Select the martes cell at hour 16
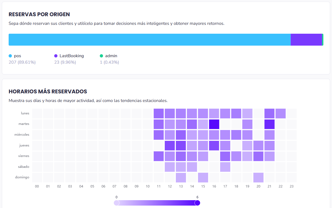Image resolution: width=332 pixels, height=208 pixels. click(x=214, y=124)
